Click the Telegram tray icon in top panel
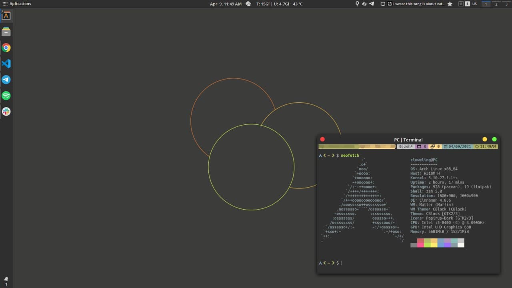This screenshot has width=512, height=288. tap(372, 4)
